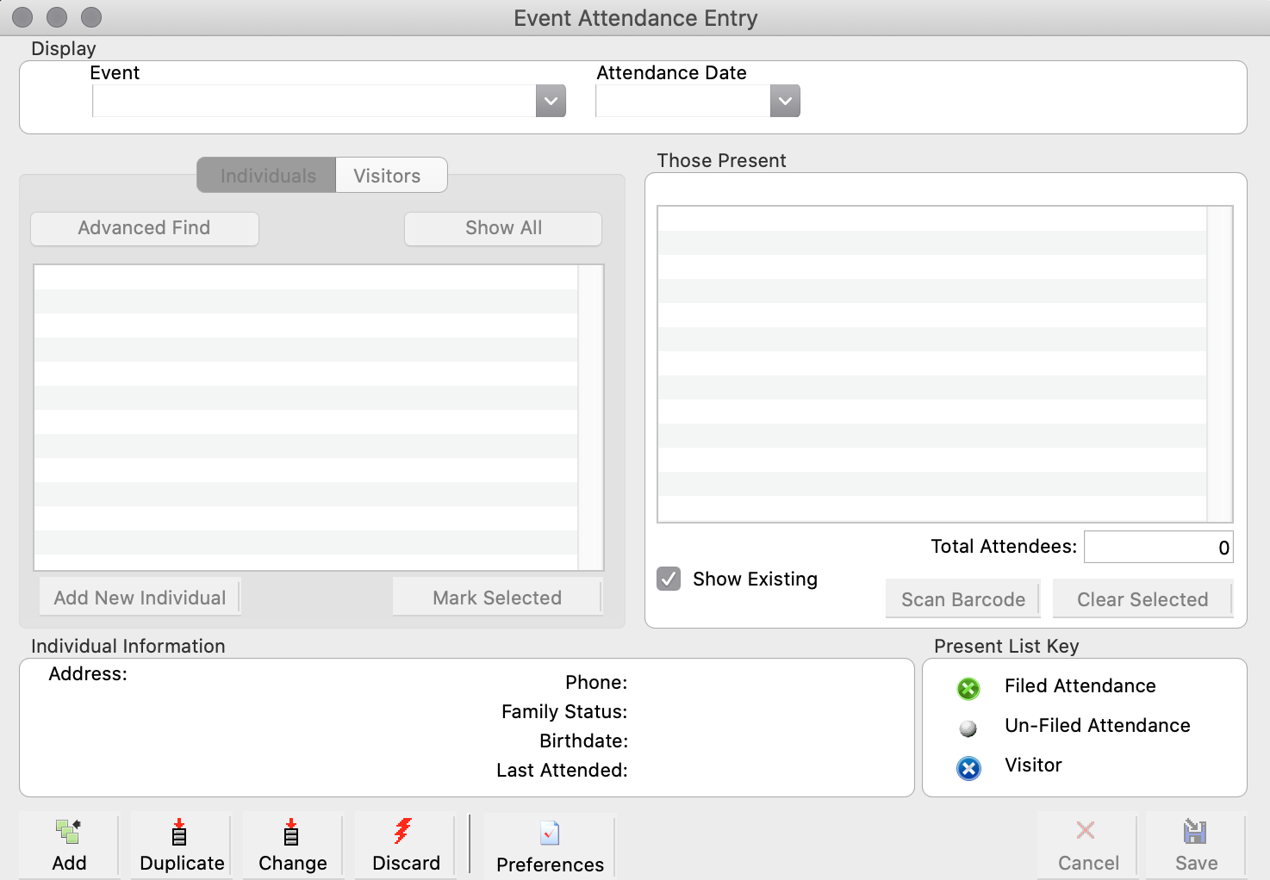Expand the Attendance Date dropdown

point(784,101)
